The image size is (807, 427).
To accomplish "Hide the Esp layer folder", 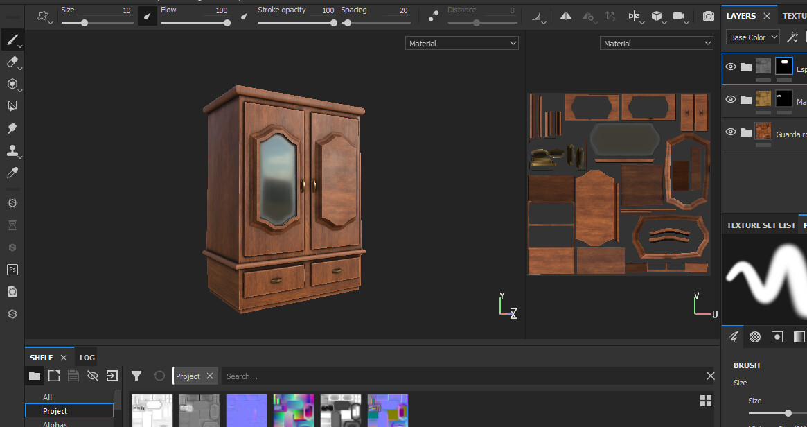I will tap(731, 67).
